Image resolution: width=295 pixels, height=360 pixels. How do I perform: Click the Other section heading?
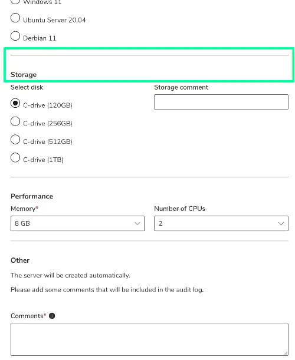[20, 260]
